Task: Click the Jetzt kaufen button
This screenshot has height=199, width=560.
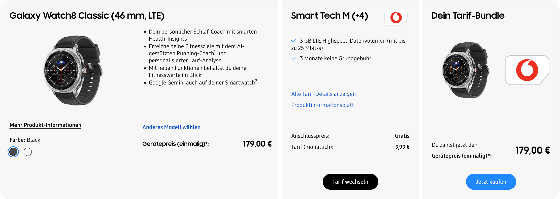Action: click(x=491, y=182)
